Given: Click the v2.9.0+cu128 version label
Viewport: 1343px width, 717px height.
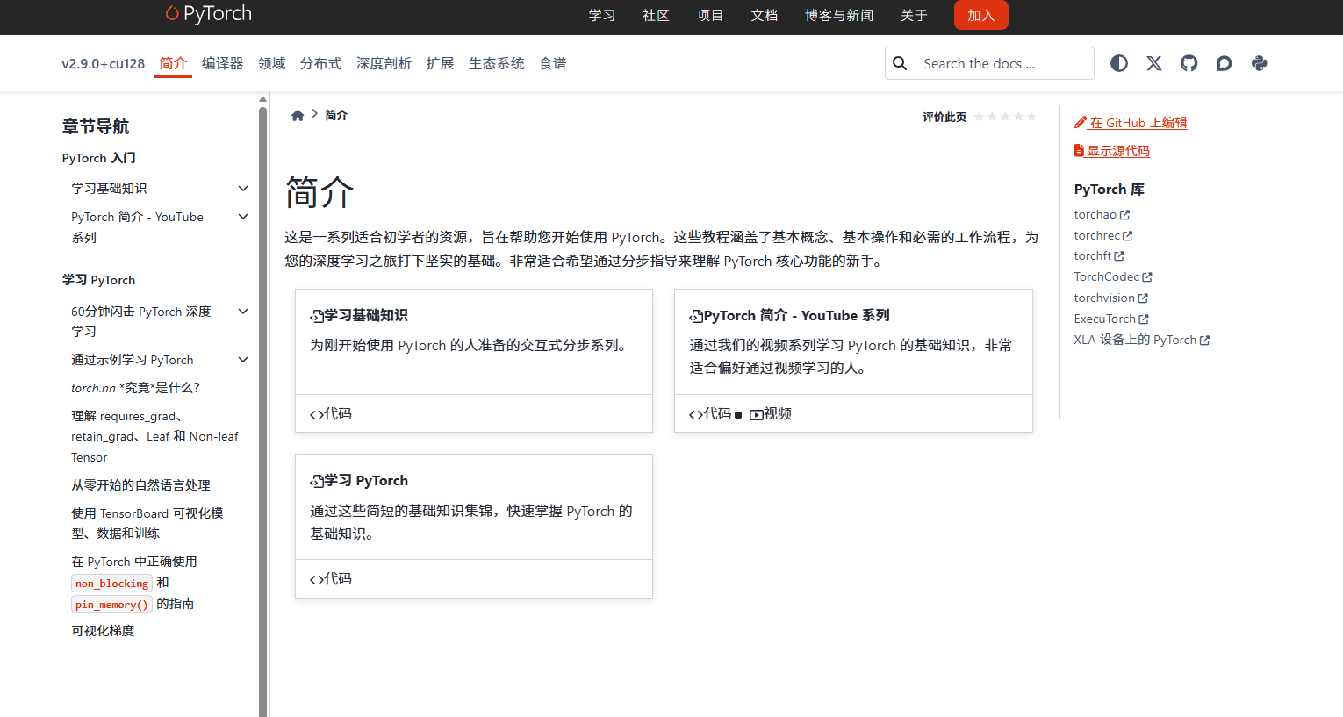Looking at the screenshot, I should 103,64.
